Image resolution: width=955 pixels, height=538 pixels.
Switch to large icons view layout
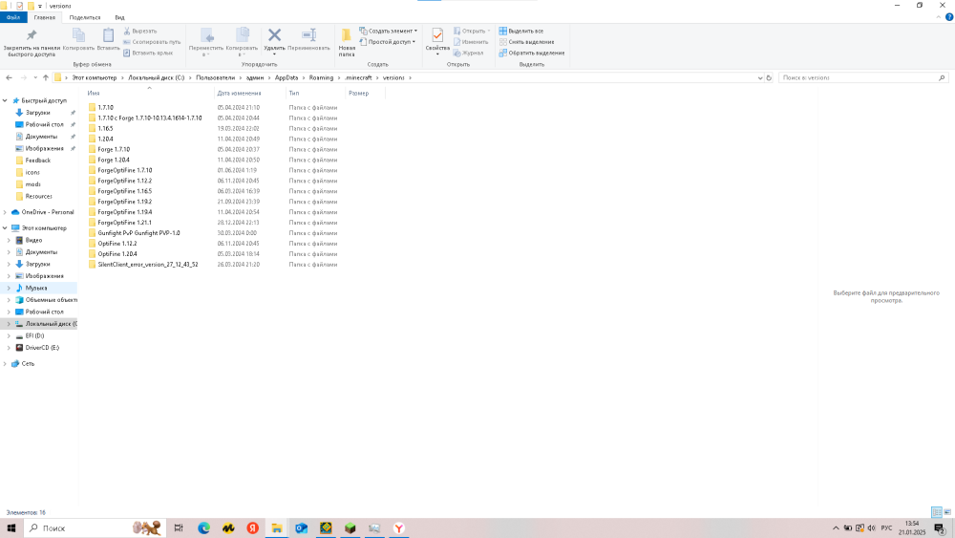[x=947, y=512]
